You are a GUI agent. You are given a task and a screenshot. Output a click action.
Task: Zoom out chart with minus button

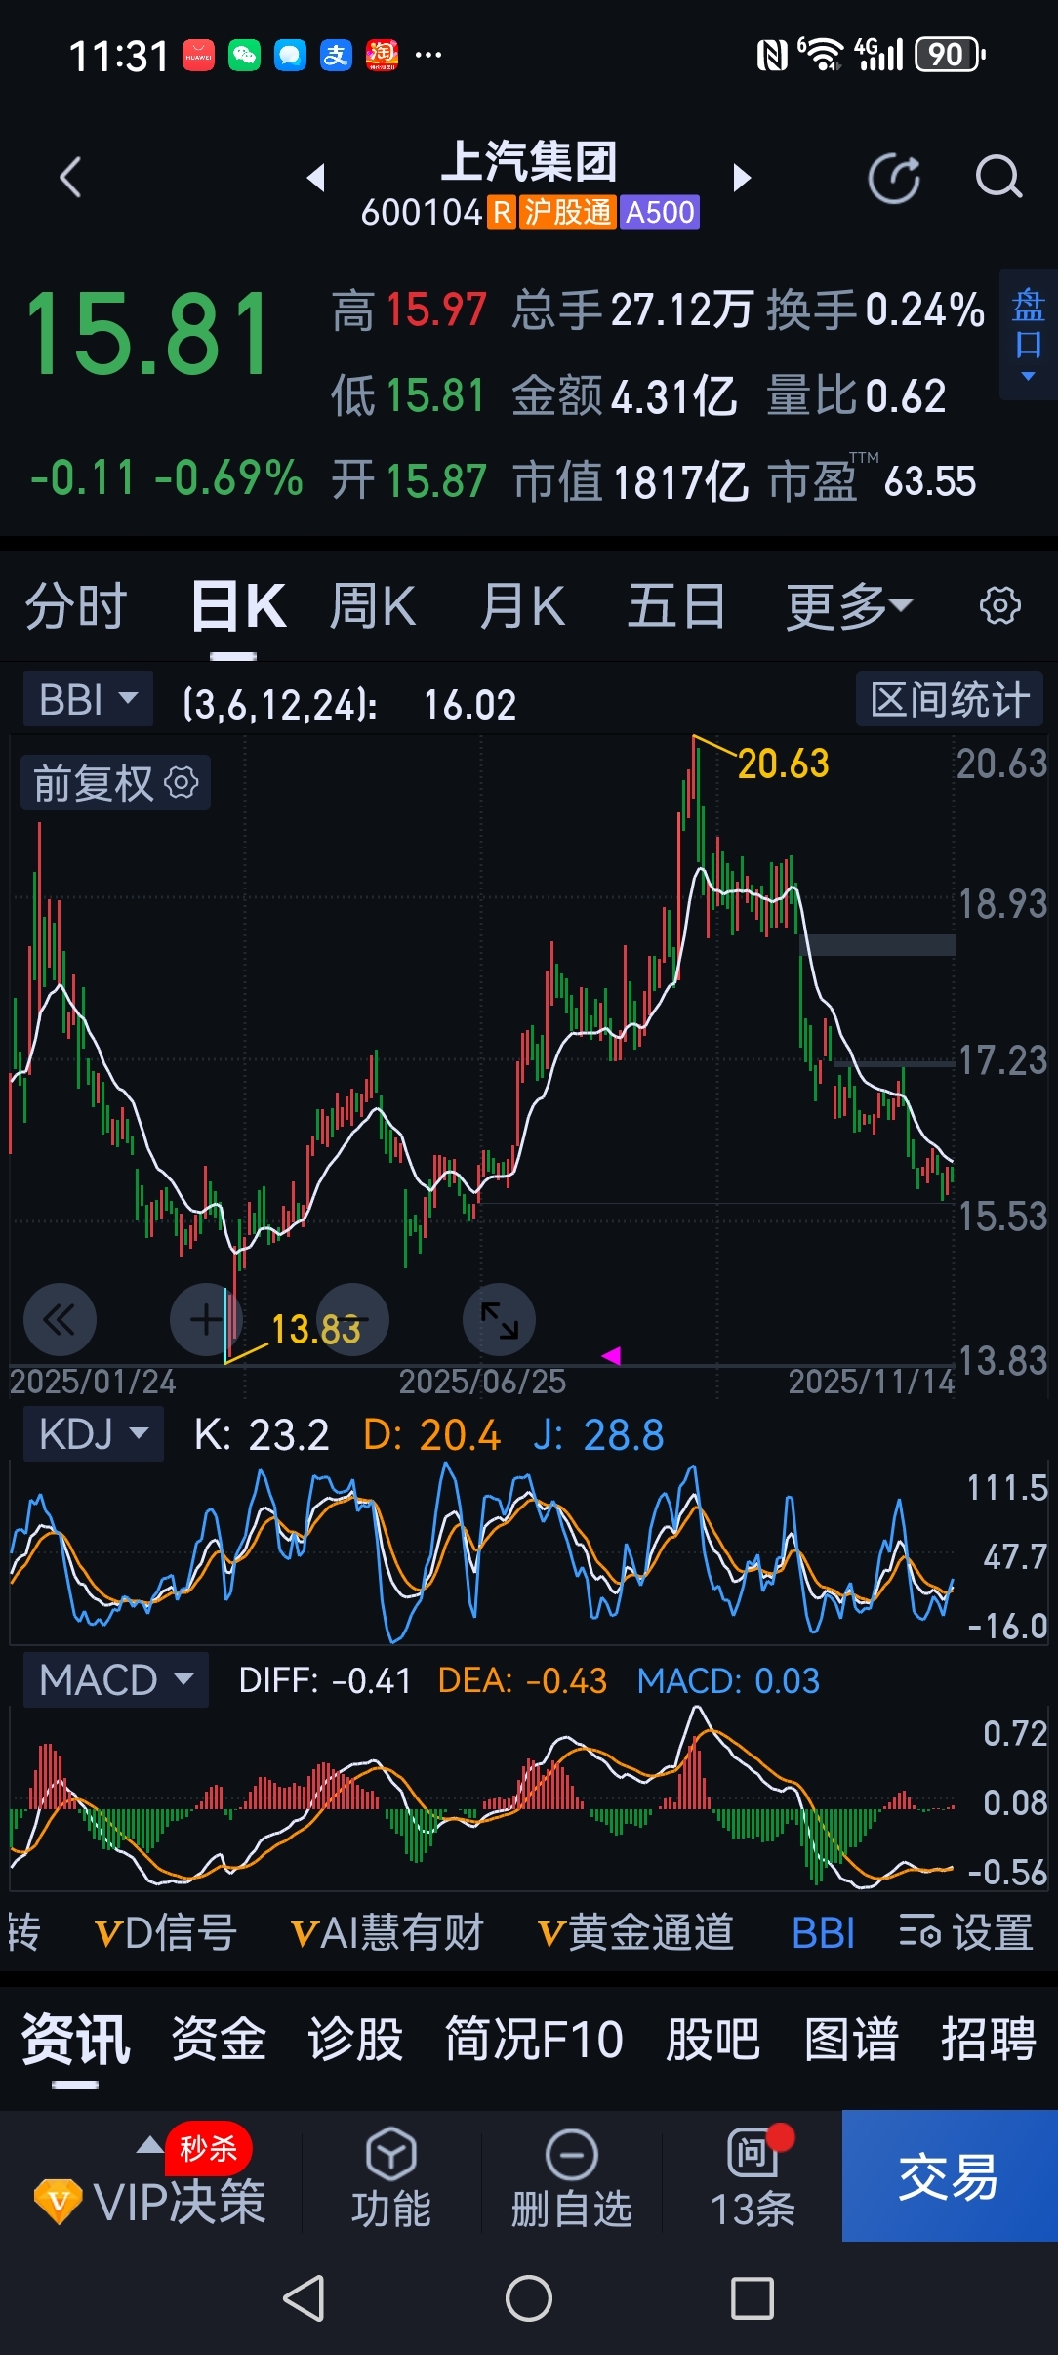pos(352,1320)
